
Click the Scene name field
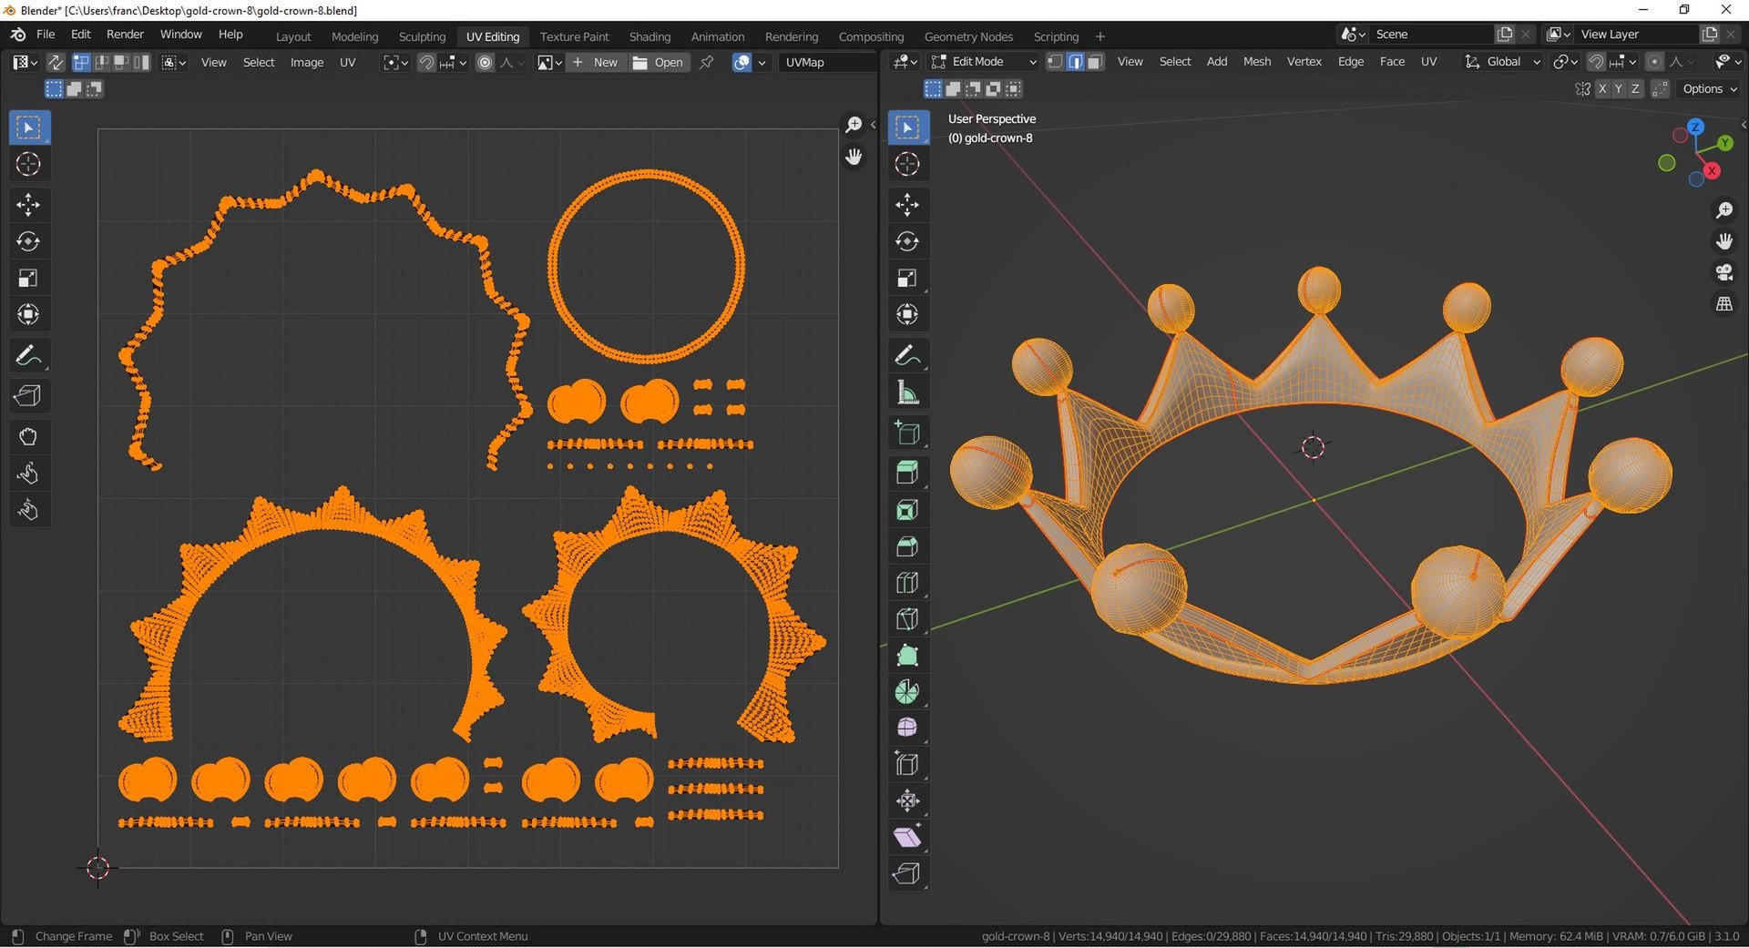1430,34
